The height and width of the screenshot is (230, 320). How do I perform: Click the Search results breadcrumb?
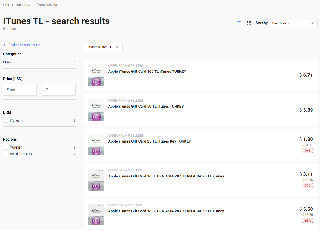[x=47, y=5]
